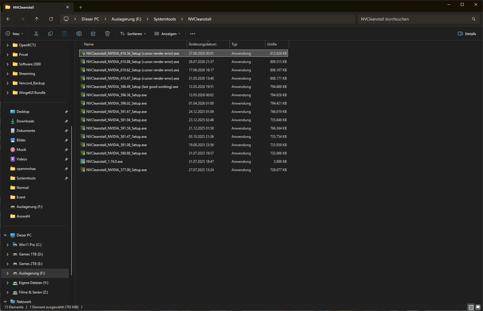Select the 610.88 cursor render error file
483x311 pixels.
184,62
